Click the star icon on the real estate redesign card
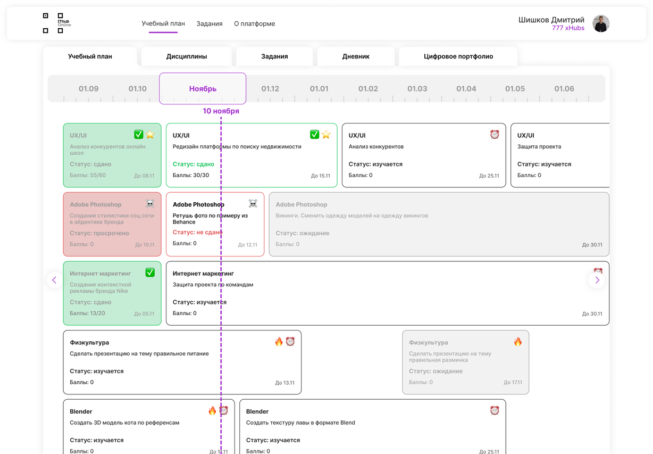Screen dimensions: 653x454 pos(326,135)
